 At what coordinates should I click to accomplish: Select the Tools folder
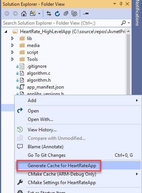[32, 59]
